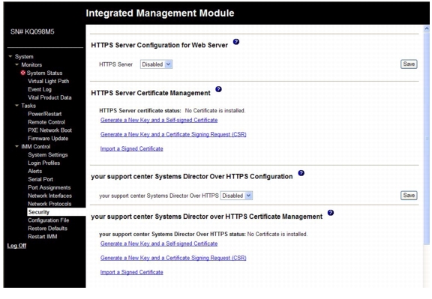
Task: Open help icon beside Systems Director Certificate Management
Action: (331, 213)
